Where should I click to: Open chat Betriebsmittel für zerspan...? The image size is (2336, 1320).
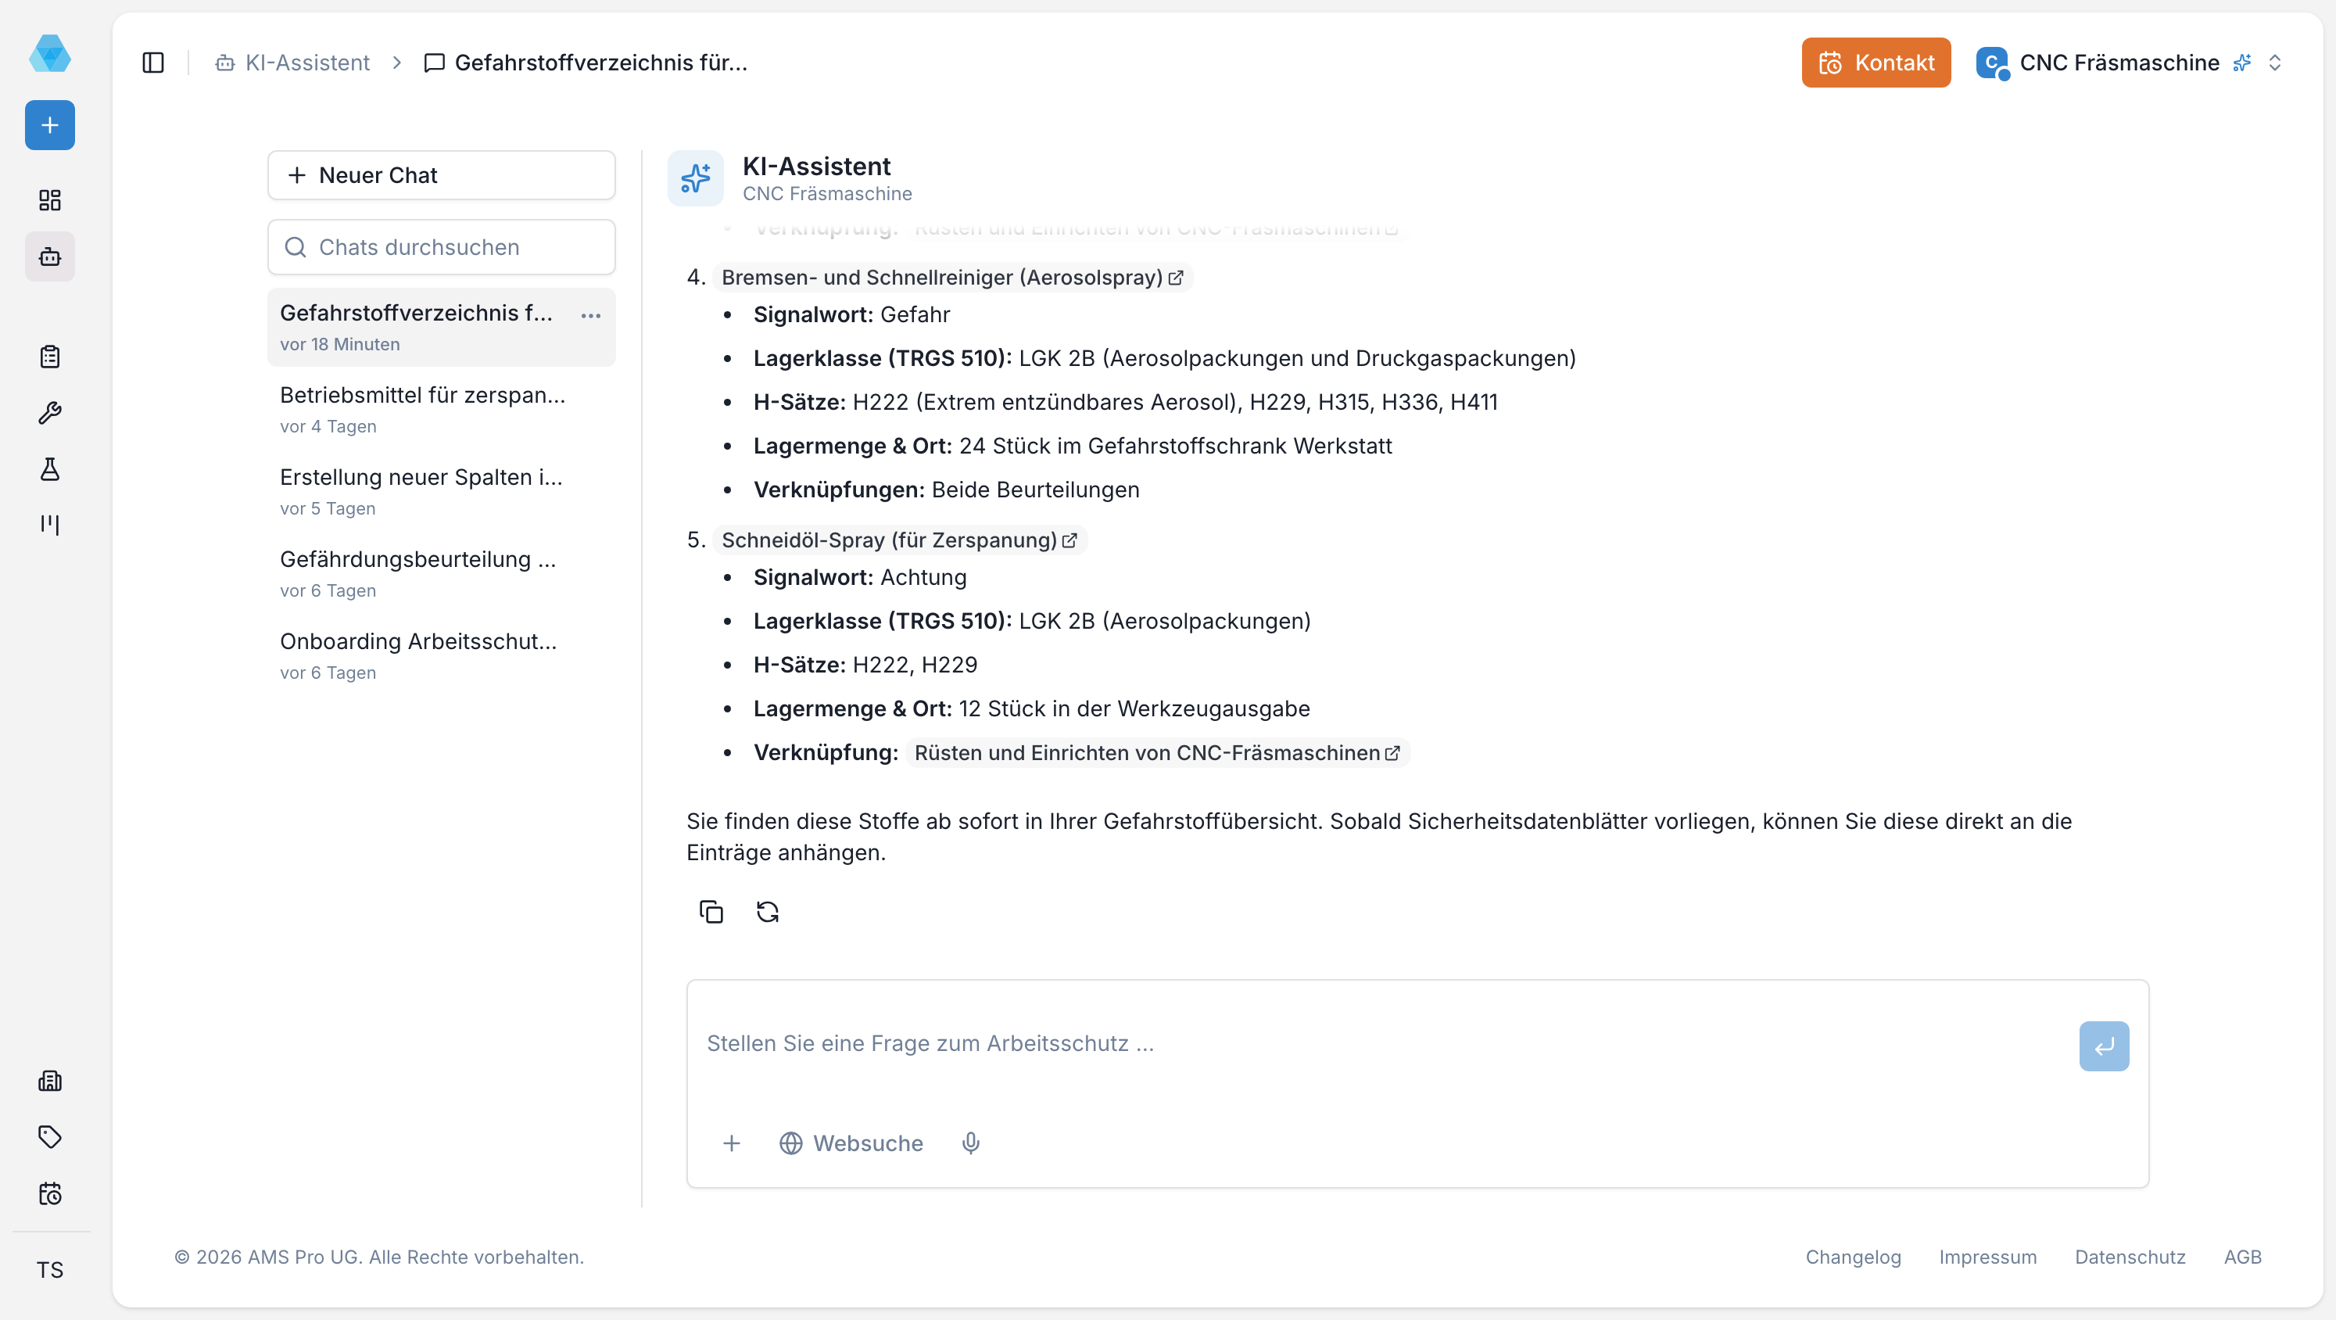[x=441, y=410]
